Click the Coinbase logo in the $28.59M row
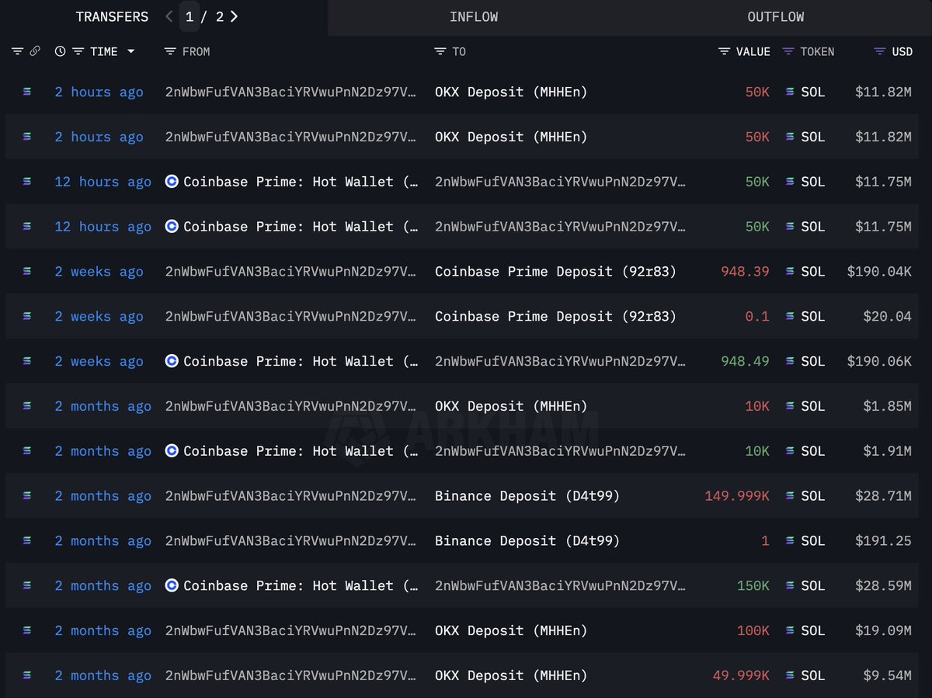Image resolution: width=932 pixels, height=698 pixels. 172,586
